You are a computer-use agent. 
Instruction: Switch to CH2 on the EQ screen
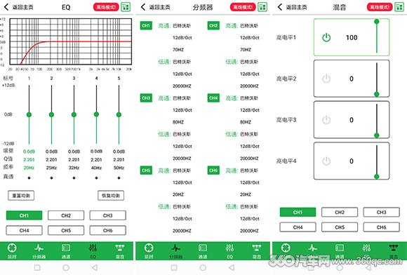pos(66,215)
